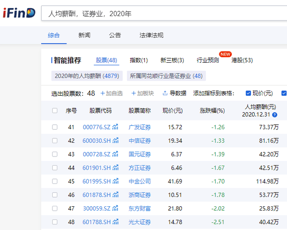This screenshot has height=230, width=287.
Task: Click the 所属同花顺行业是证券业 (48) filter tag
Action: [166, 76]
